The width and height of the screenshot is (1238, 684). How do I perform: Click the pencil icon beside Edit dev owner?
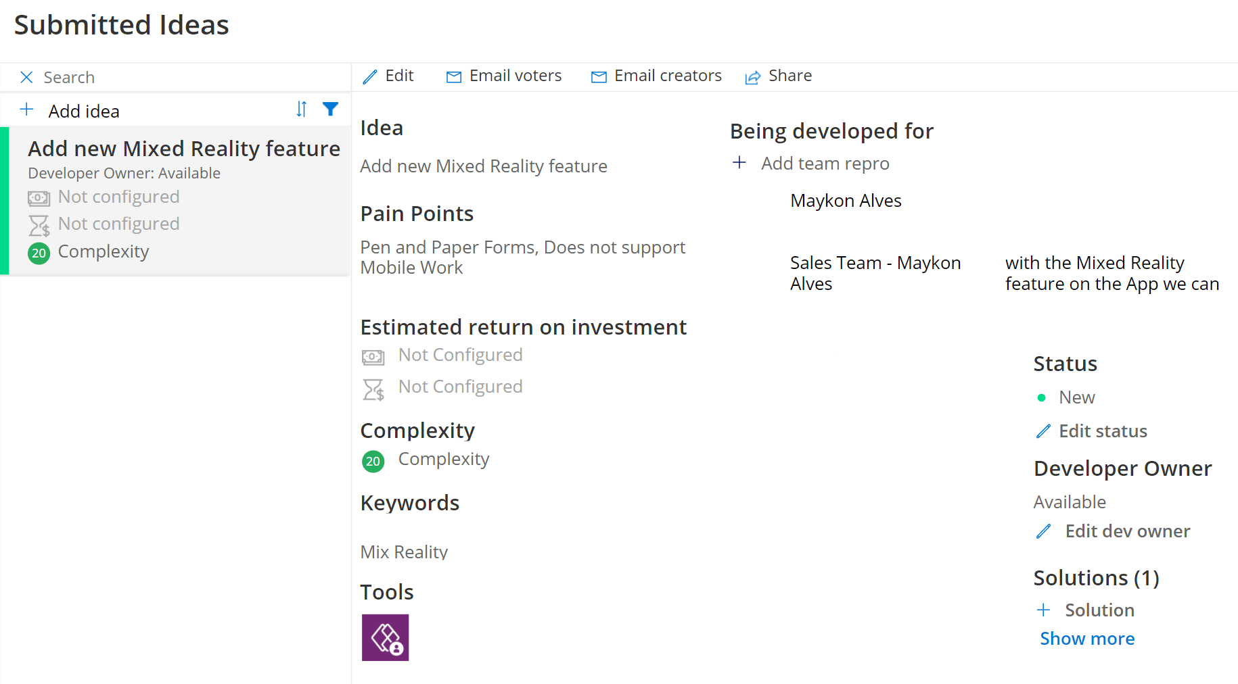(1043, 531)
